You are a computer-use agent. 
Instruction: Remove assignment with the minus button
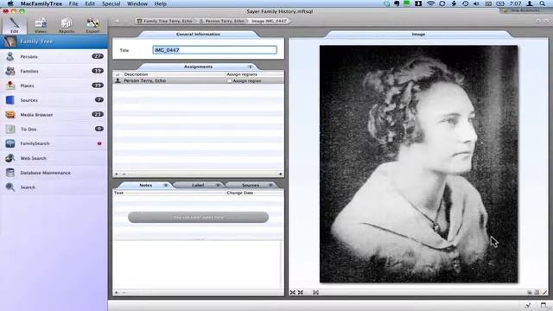coord(124,174)
